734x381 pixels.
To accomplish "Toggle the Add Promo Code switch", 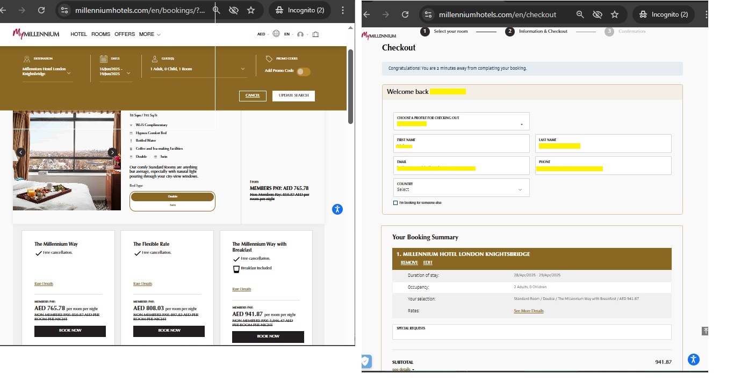I will click(303, 71).
